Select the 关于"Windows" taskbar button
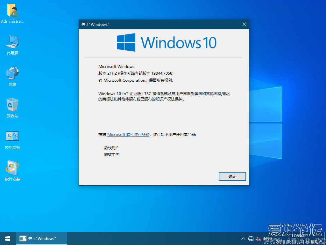 click(42, 239)
